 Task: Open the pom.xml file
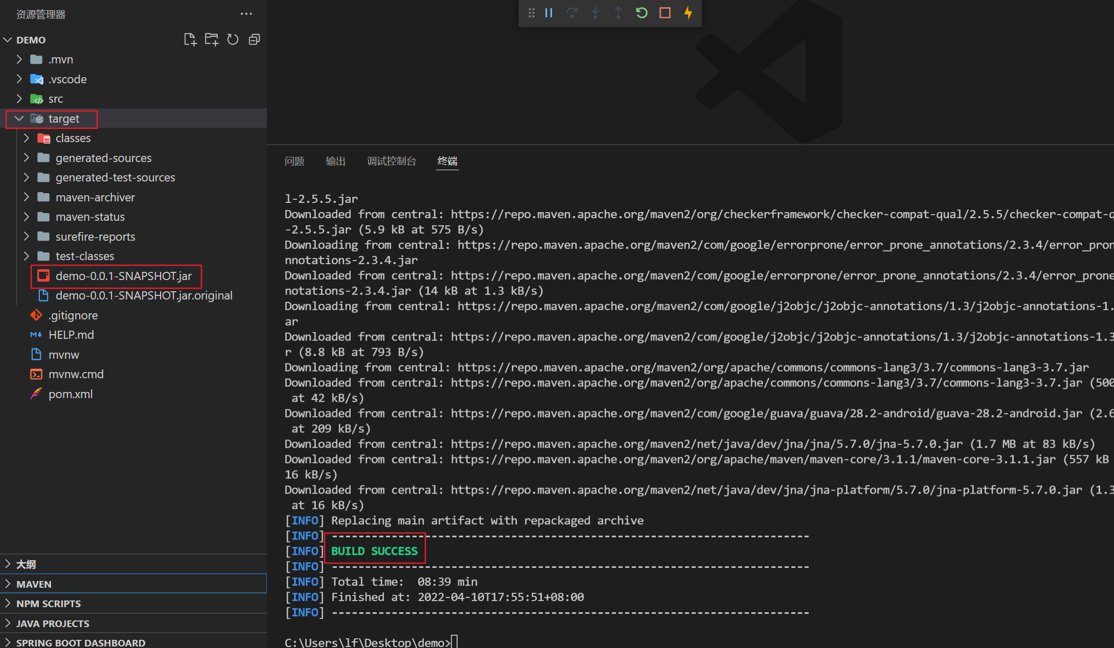[71, 394]
